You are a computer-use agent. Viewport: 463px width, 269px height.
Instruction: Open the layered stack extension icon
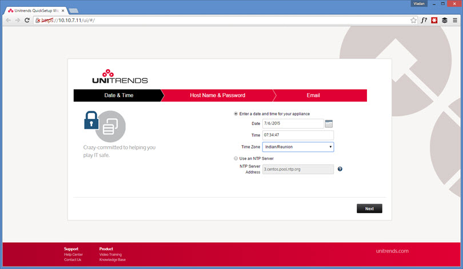click(x=444, y=21)
